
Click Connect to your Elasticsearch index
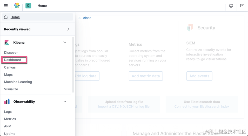(x=202, y=107)
